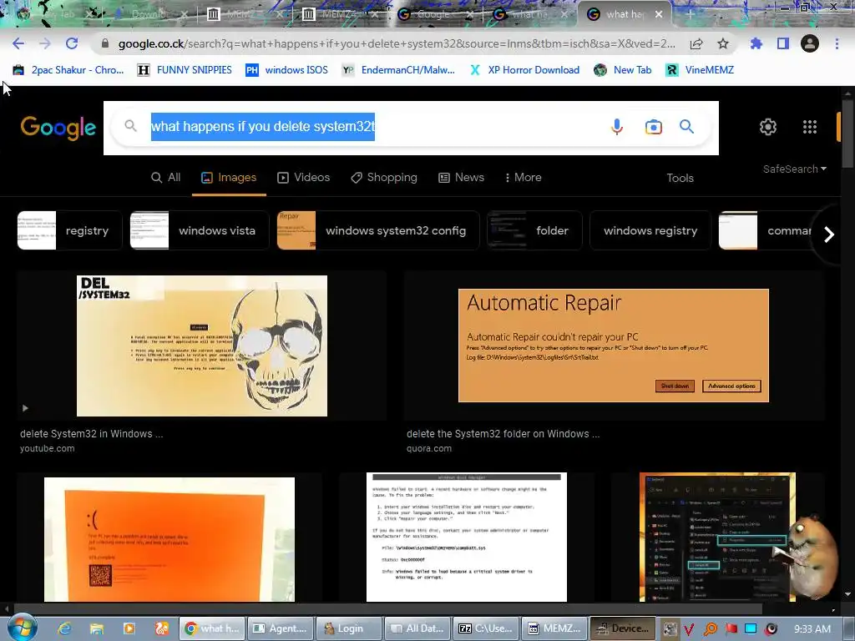Open the dark file explorer screenshot thumbnail
855x641 pixels.
point(717,538)
